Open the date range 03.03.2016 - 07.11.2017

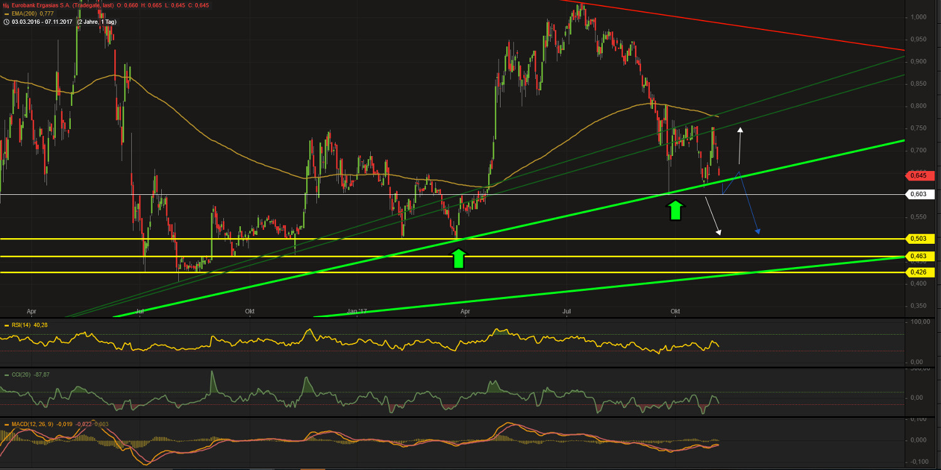(x=41, y=22)
